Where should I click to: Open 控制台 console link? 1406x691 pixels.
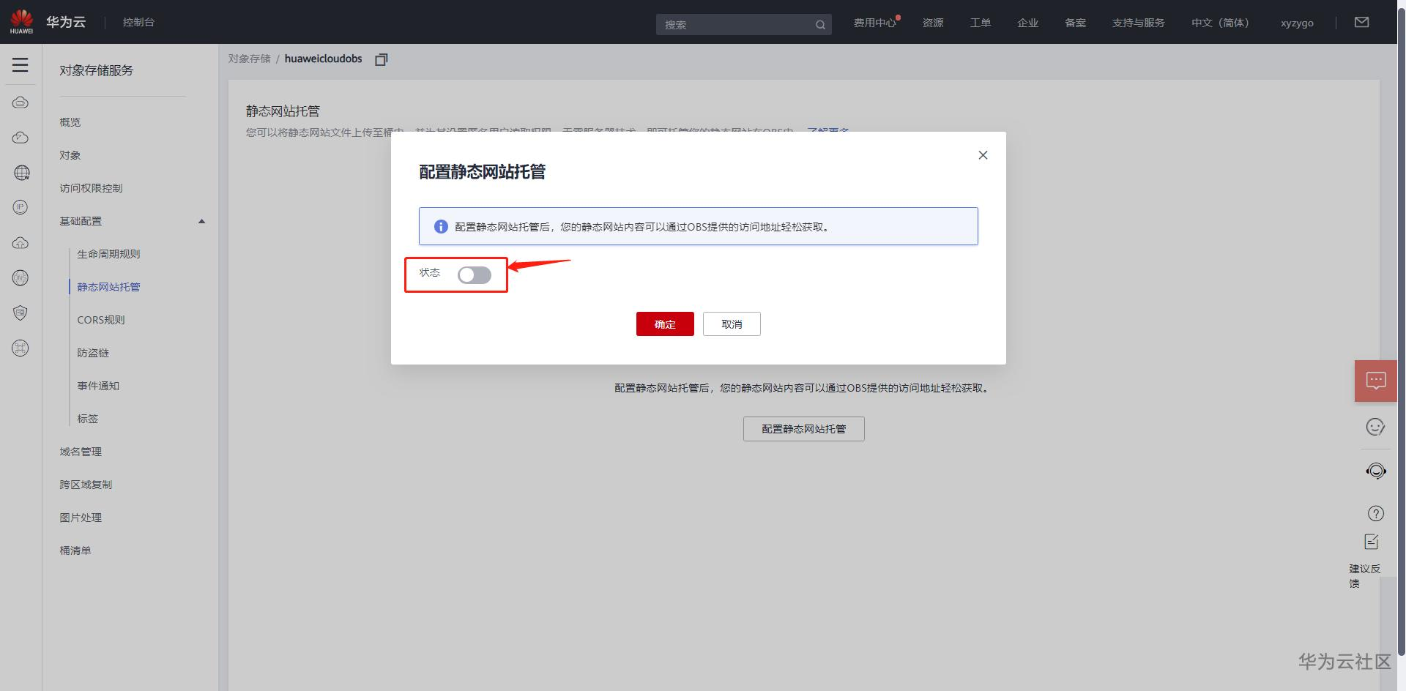tap(138, 22)
